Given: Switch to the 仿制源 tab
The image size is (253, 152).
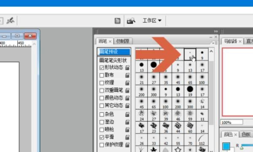Looking at the screenshot, I should (123, 41).
